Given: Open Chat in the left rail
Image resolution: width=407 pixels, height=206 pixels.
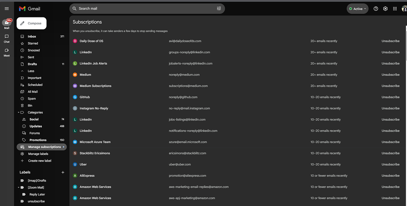Looking at the screenshot, I should click(7, 39).
